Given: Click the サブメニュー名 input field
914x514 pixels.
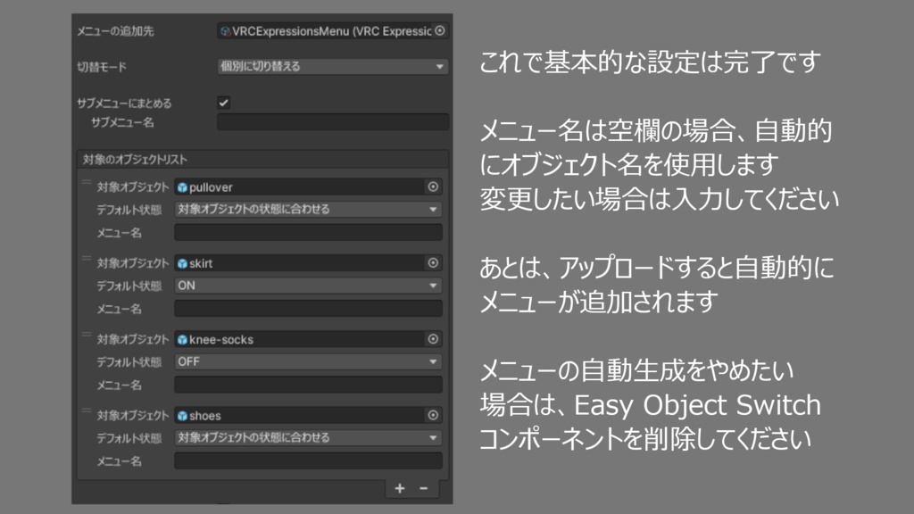Looking at the screenshot, I should 330,122.
